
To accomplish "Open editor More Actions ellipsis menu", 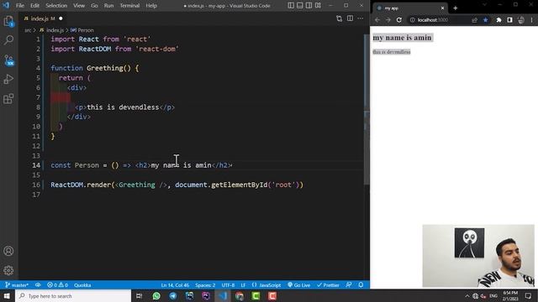I will click(361, 18).
